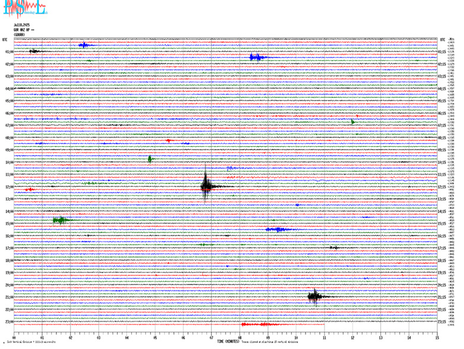464x349 pixels.
Task: Click the 21:15 label on the right axis
Action: pos(442,297)
